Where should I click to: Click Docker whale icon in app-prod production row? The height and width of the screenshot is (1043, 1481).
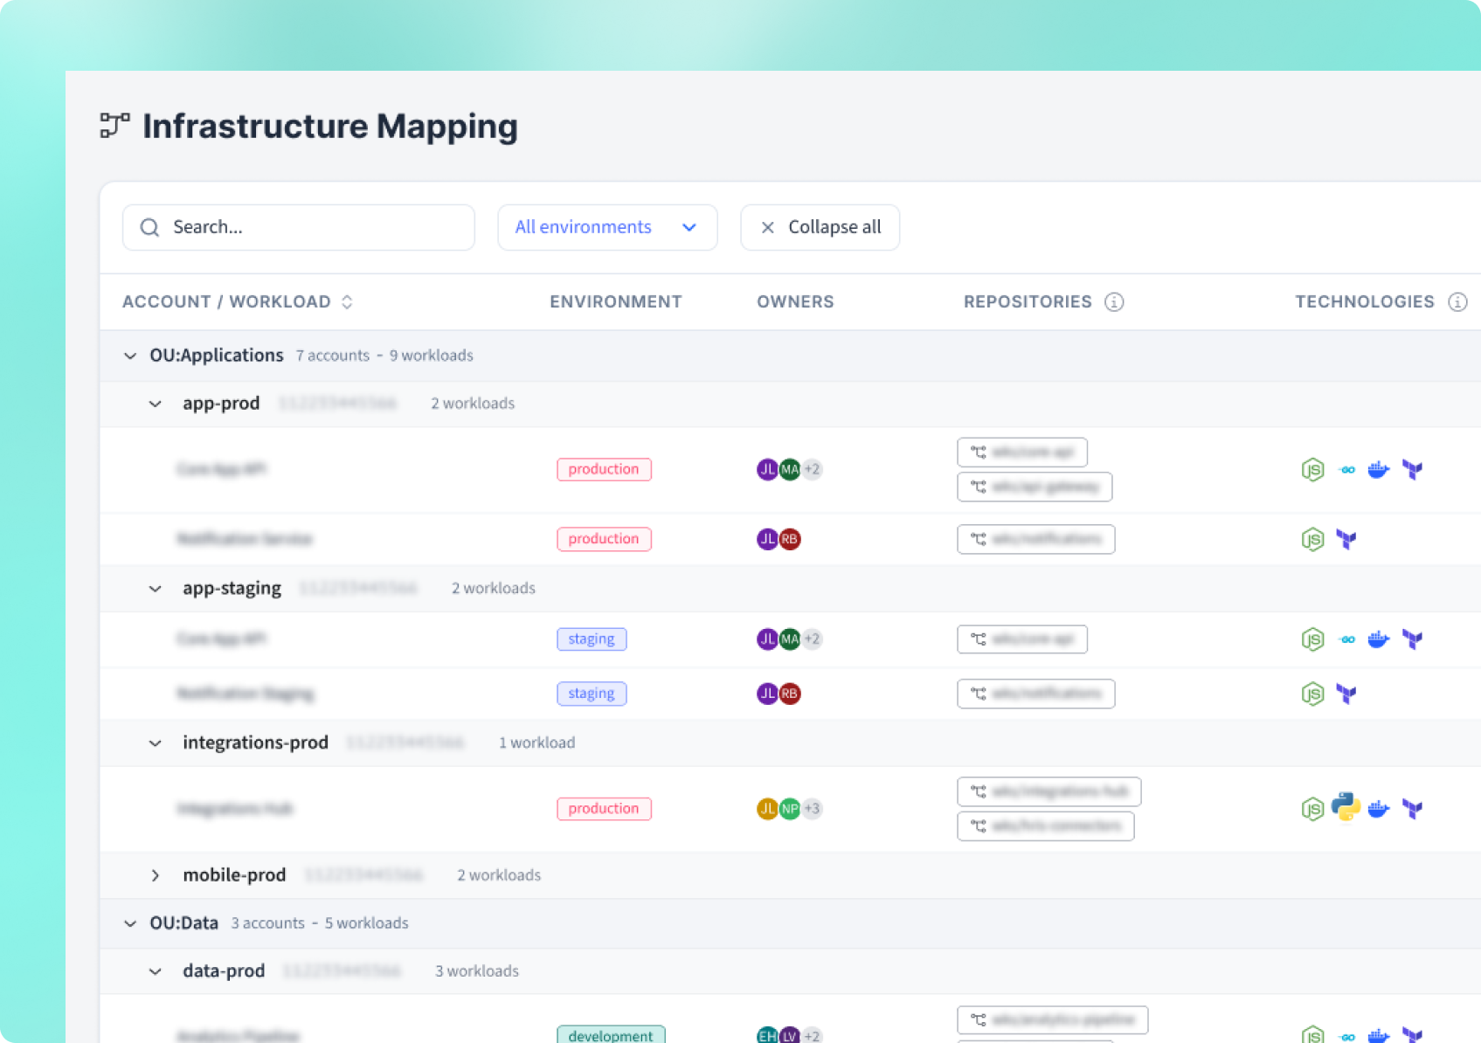(1379, 470)
